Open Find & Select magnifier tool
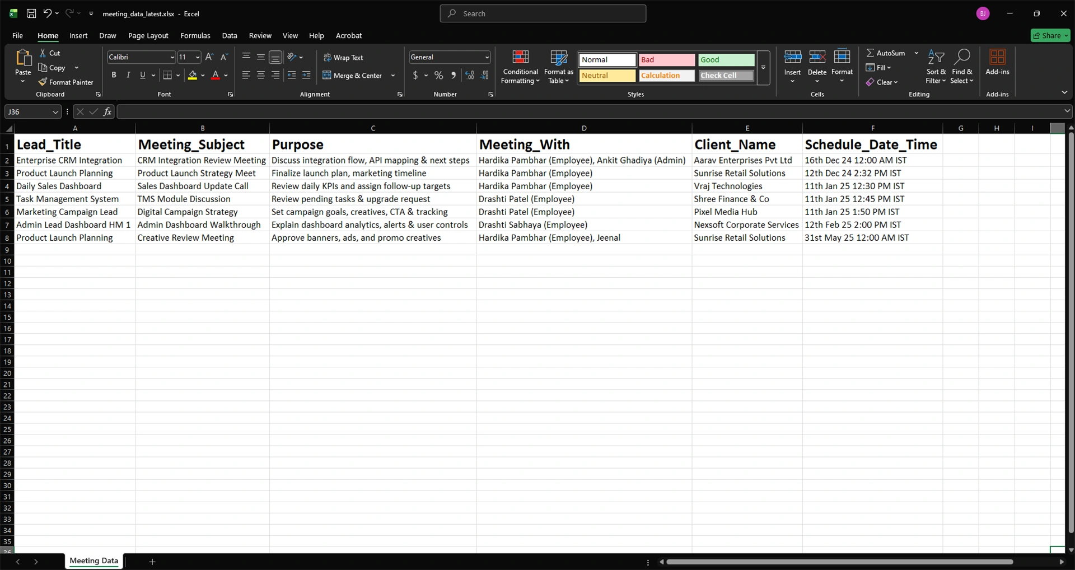Viewport: 1075px width, 570px height. (x=962, y=58)
